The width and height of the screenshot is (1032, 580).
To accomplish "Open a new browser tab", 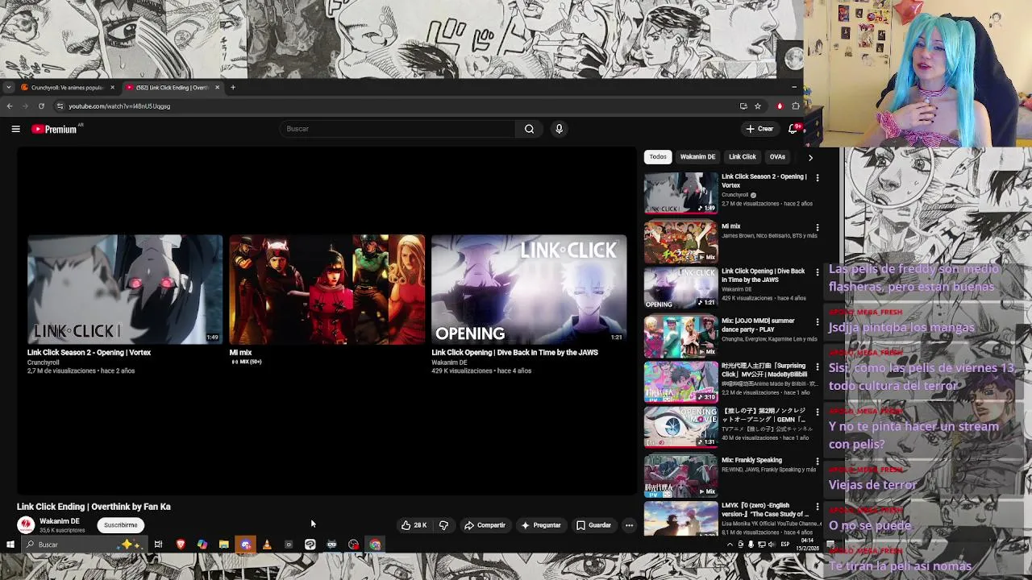I will (233, 87).
